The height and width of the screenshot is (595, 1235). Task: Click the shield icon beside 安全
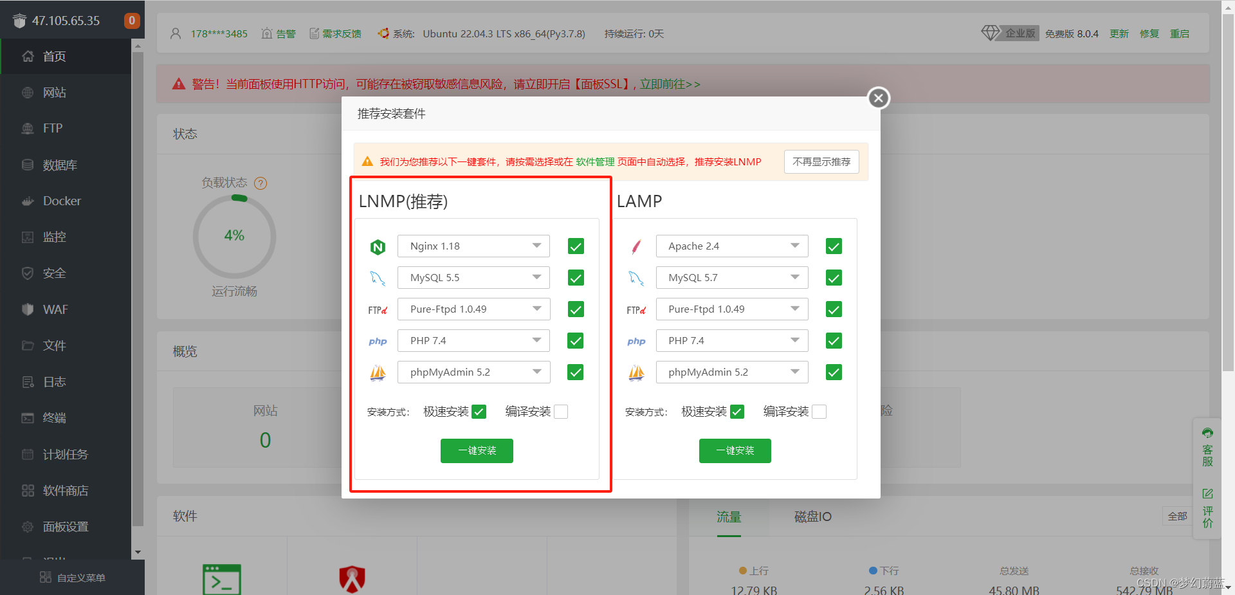(x=28, y=273)
